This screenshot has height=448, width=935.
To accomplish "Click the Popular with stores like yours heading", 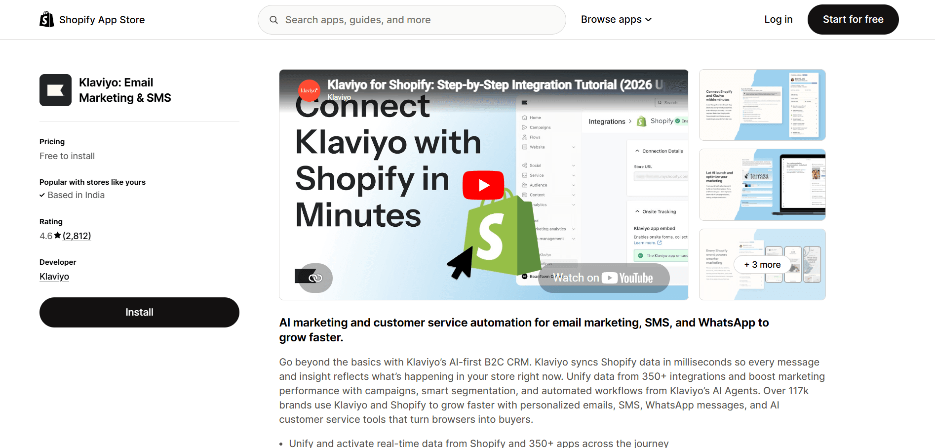I will click(92, 182).
